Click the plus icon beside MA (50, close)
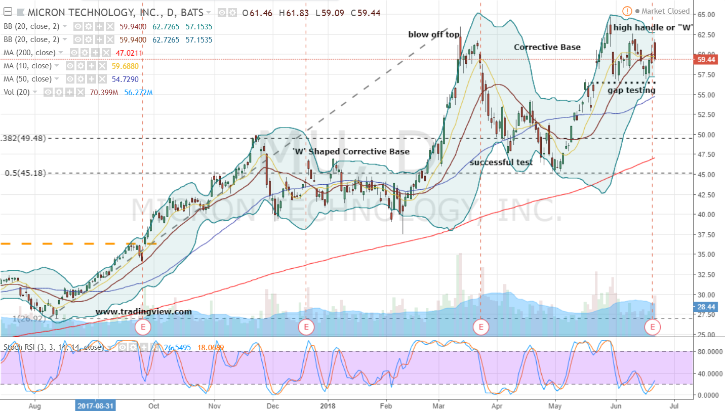 (93, 79)
